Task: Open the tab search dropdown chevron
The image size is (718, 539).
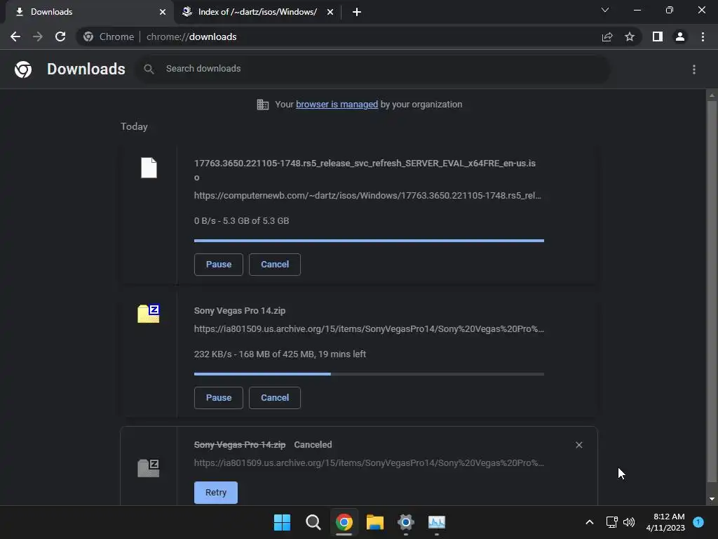Action: click(x=605, y=10)
